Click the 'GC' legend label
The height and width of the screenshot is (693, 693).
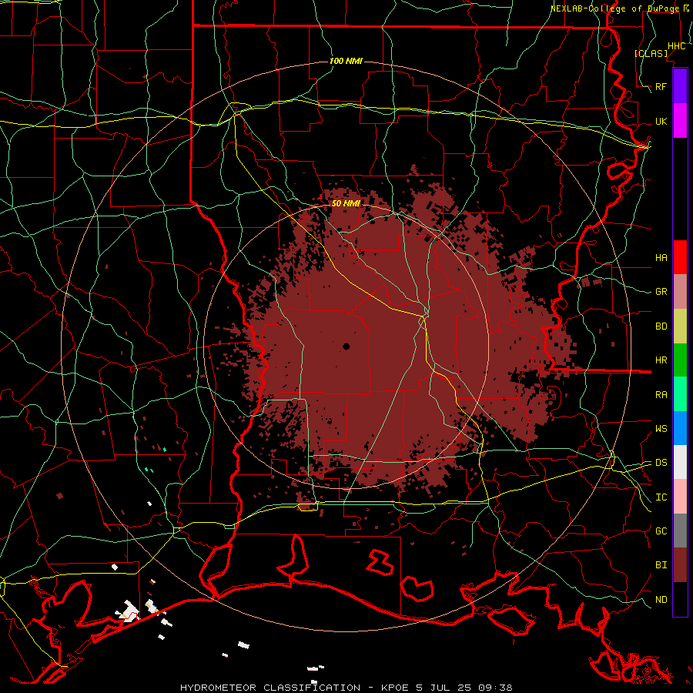661,531
